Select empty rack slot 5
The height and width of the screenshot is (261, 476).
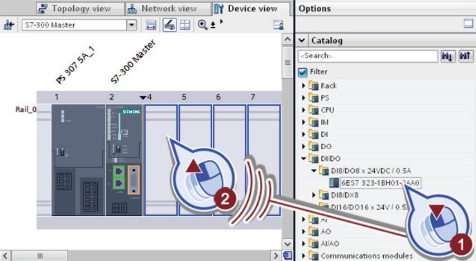(195, 160)
